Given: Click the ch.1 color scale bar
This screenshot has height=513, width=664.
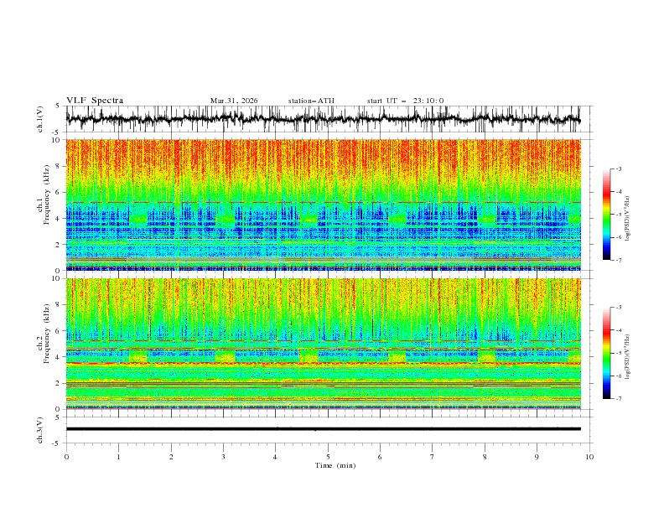Looking at the screenshot, I should tap(606, 215).
